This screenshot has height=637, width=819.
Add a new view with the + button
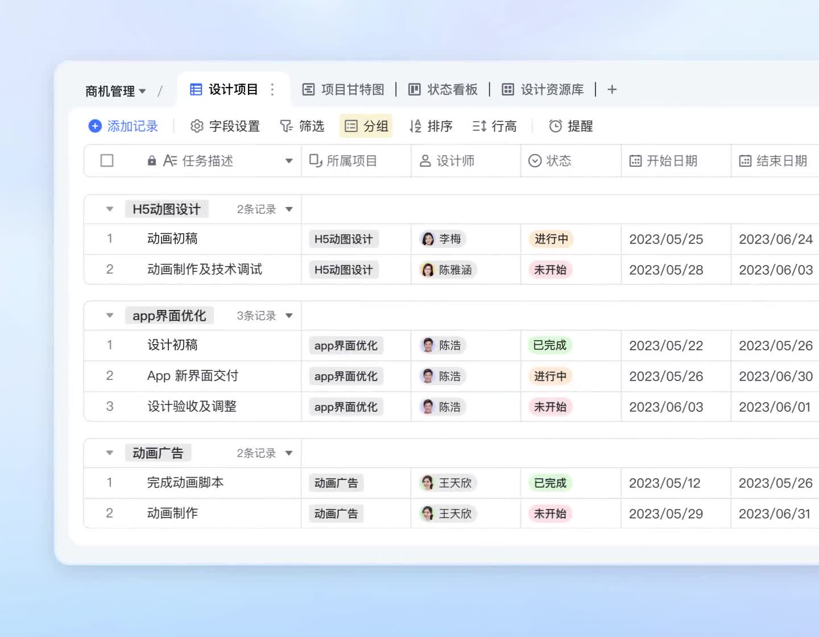612,89
